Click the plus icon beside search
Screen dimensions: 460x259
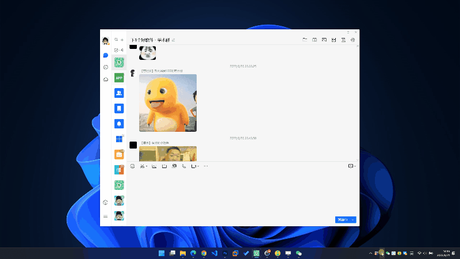click(122, 40)
